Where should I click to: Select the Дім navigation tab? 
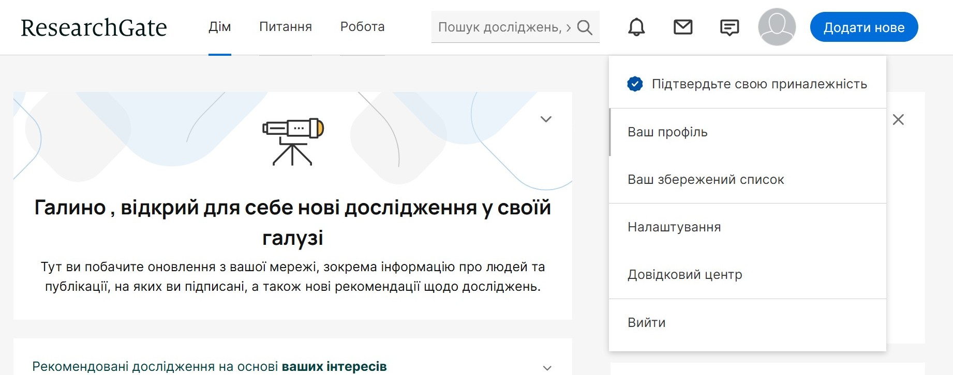[x=219, y=27]
